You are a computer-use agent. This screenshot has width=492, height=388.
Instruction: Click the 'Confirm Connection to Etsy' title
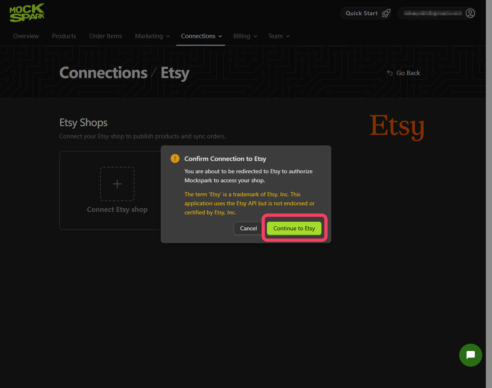coord(225,158)
